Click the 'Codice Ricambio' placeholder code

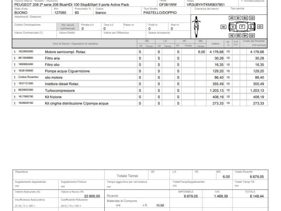(28, 77)
